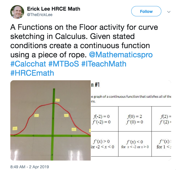
Task: Click the f(0) = 2 table cell
Action: (x=134, y=119)
